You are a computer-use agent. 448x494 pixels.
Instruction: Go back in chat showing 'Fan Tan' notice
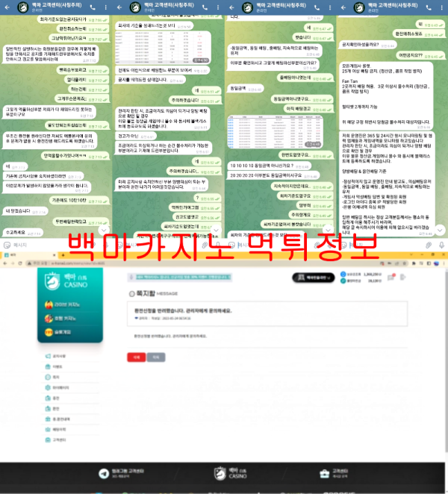pos(343,7)
